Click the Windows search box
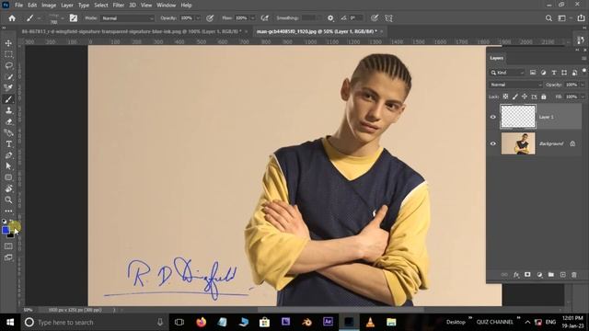Image resolution: width=589 pixels, height=331 pixels. click(94, 323)
